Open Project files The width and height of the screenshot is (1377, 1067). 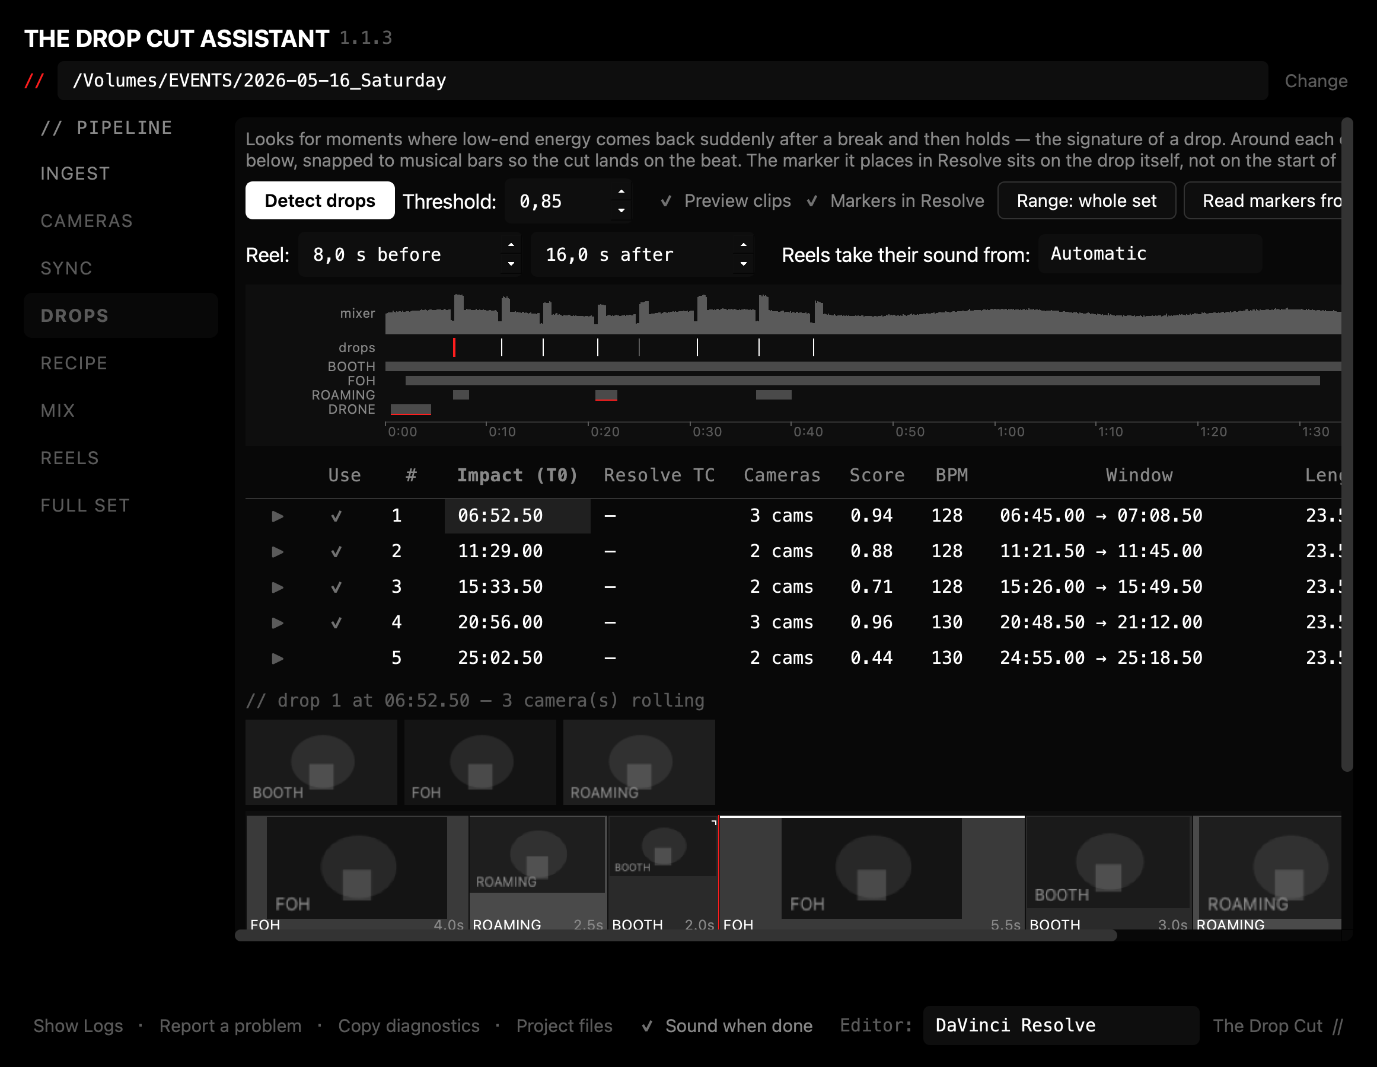[x=565, y=1026]
